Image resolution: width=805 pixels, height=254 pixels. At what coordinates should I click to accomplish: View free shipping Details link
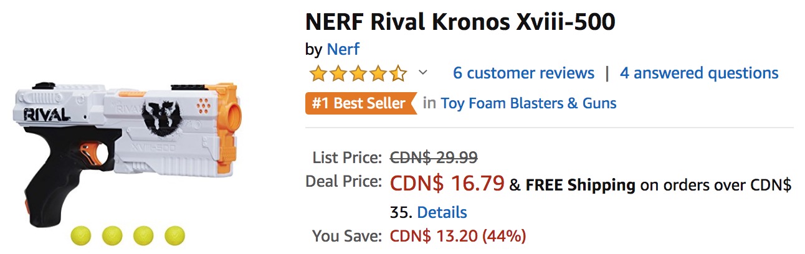442,212
